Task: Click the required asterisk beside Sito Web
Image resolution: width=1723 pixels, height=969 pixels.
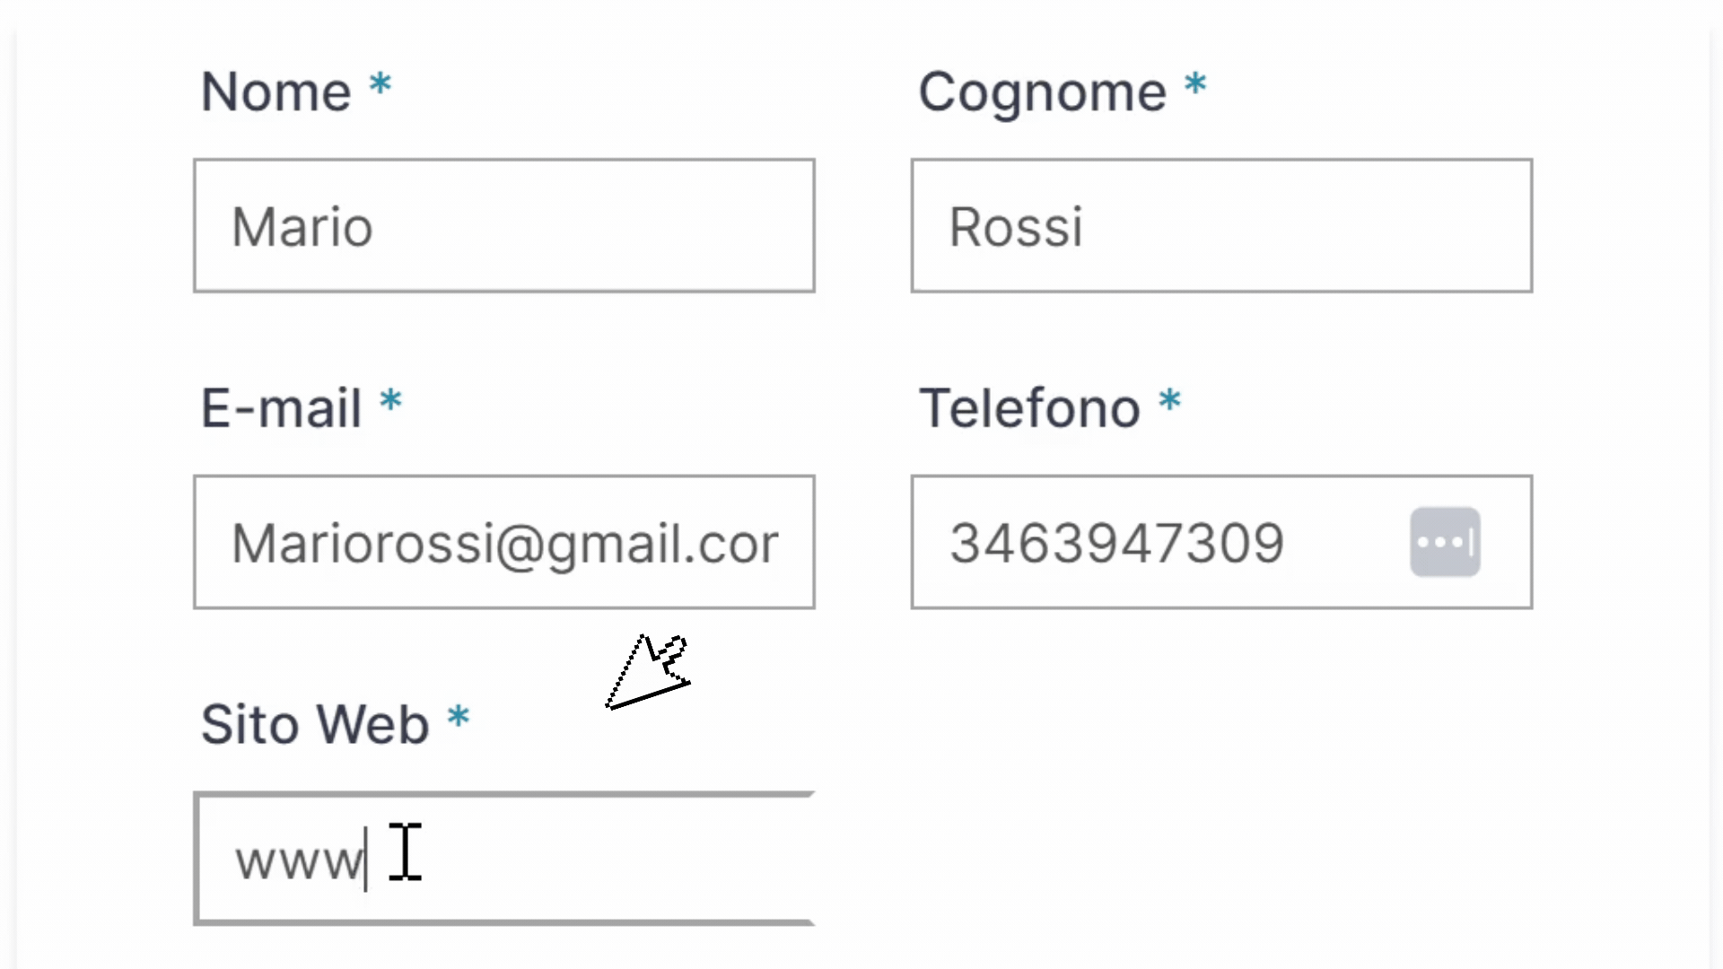Action: pos(459,718)
